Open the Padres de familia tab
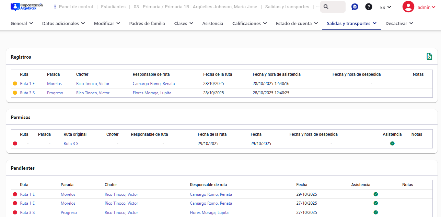Image resolution: width=441 pixels, height=217 pixels. (x=147, y=23)
